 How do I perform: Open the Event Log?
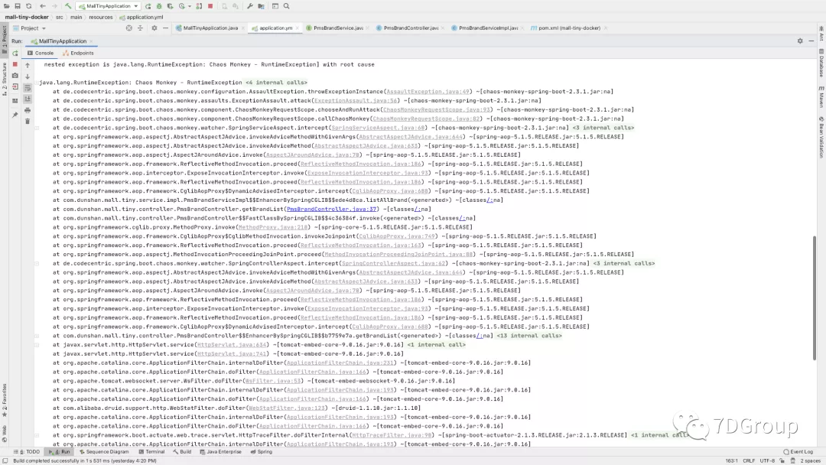click(x=798, y=452)
